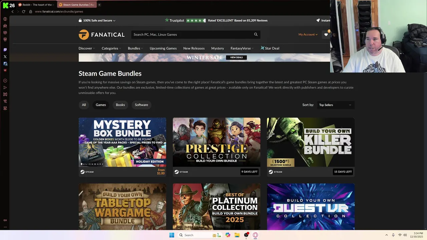Select the Software filter pill
The width and height of the screenshot is (427, 240).
pyautogui.click(x=141, y=105)
